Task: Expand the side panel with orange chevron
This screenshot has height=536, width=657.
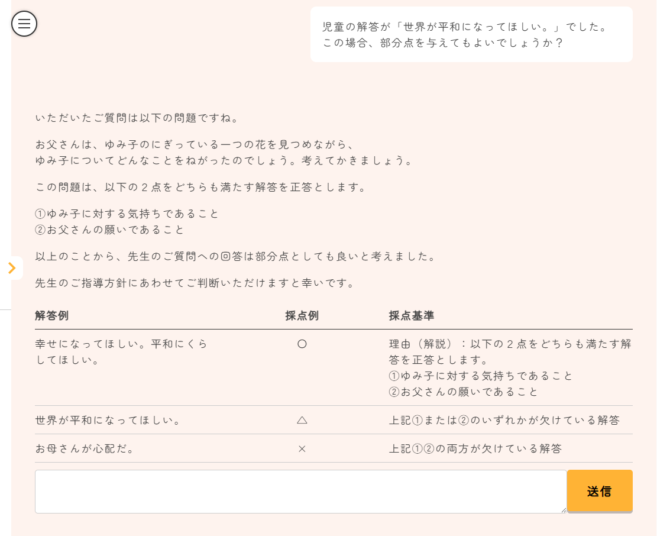Action: tap(12, 268)
